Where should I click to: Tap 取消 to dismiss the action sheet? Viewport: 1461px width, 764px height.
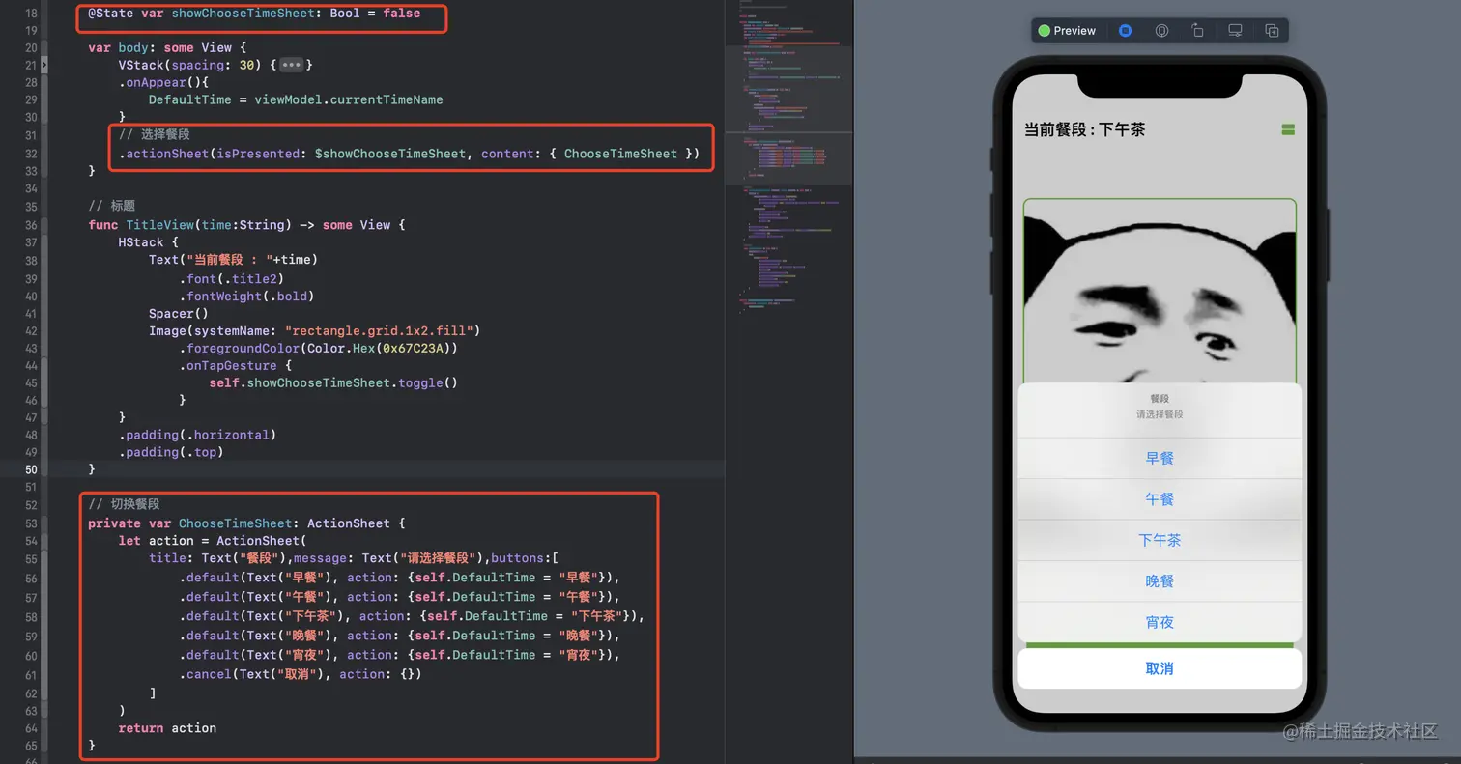click(1160, 668)
